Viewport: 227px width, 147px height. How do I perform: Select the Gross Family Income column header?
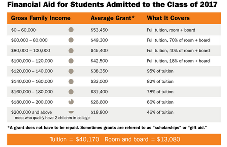41,18
